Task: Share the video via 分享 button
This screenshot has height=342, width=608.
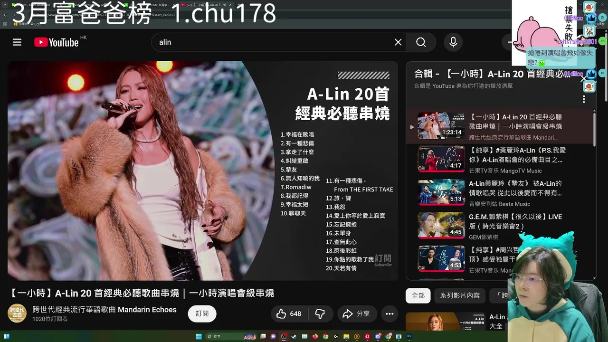Action: tap(356, 314)
